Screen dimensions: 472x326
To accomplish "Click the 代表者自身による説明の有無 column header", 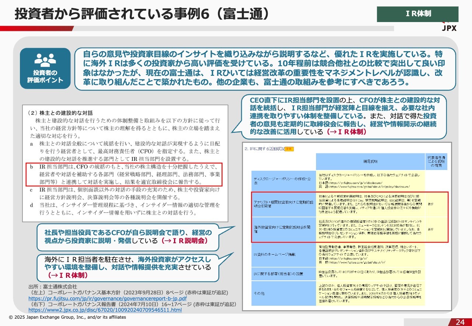I will pyautogui.click(x=437, y=162).
